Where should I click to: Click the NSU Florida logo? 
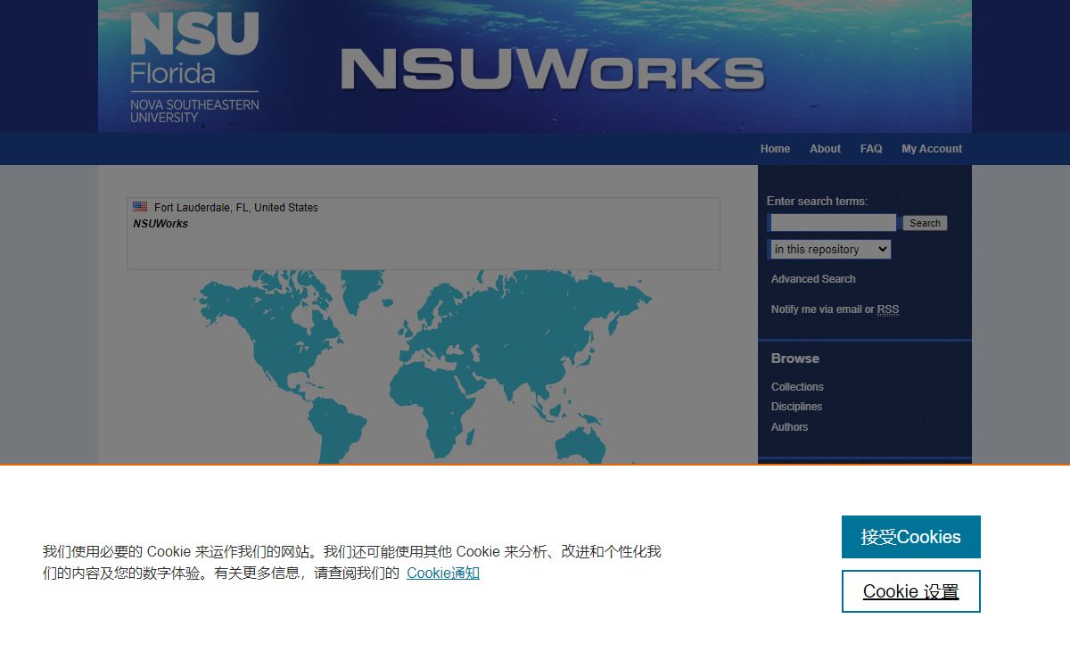(194, 67)
